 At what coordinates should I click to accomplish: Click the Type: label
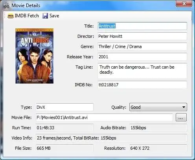pos(26,107)
